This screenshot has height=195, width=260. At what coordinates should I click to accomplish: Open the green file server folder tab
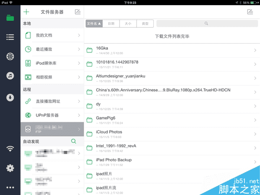tap(10, 18)
